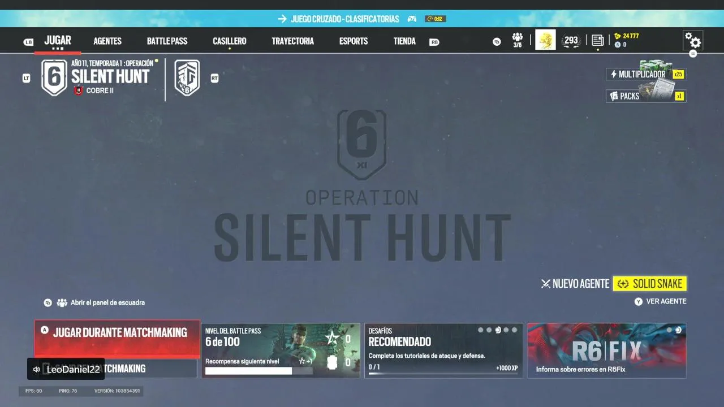Viewport: 724px width, 407px height.
Task: Click Jugar Durante Matchmaking red button
Action: (x=117, y=339)
